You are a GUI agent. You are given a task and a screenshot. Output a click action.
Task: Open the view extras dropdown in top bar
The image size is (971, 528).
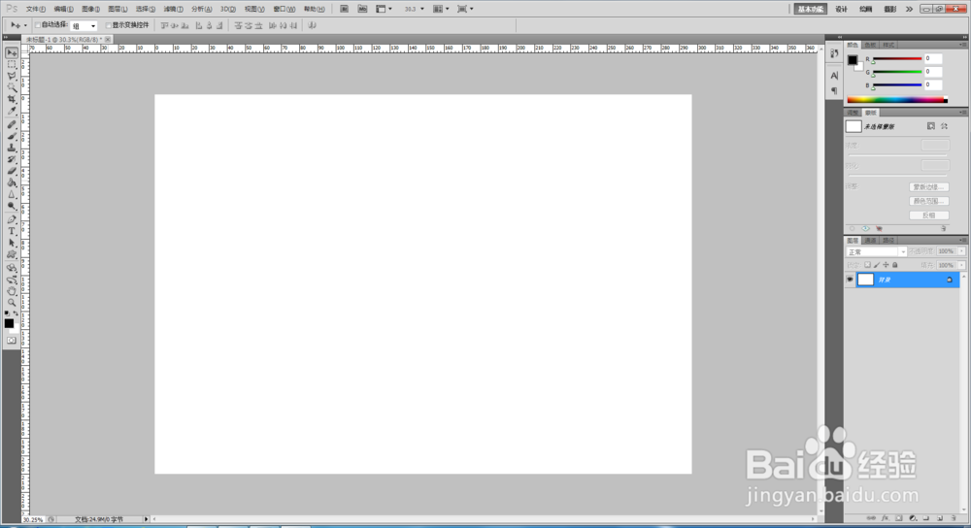385,9
